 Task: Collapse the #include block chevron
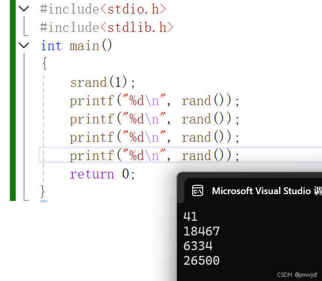pyautogui.click(x=24, y=8)
